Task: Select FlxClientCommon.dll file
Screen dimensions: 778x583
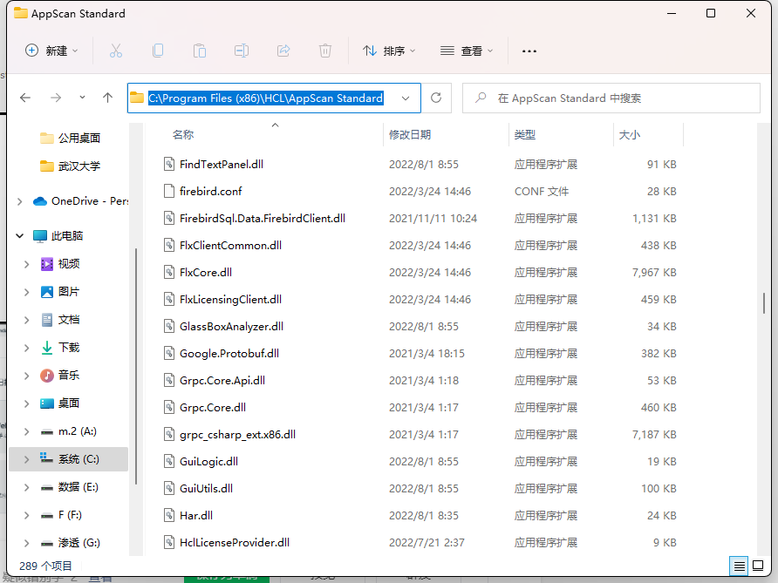Action: [x=230, y=246]
